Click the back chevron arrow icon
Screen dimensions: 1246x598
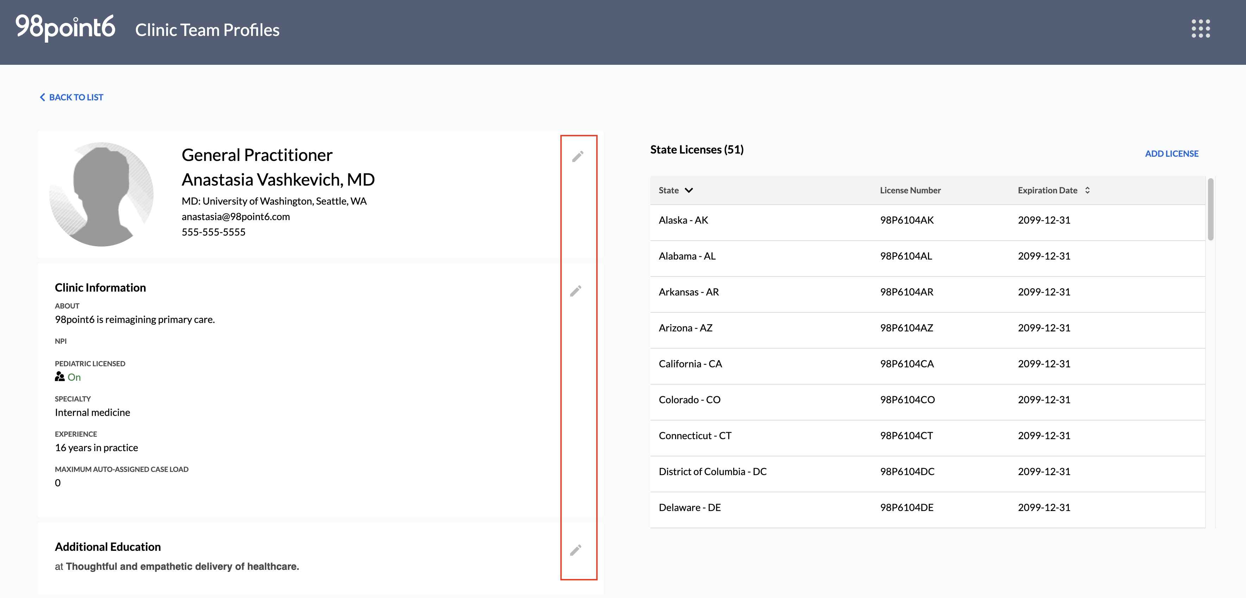tap(43, 97)
